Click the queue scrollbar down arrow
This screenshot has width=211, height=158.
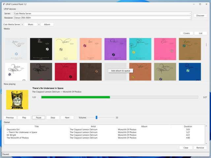[x=206, y=143]
